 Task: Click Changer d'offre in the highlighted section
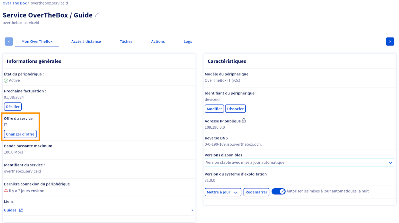pyautogui.click(x=20, y=134)
